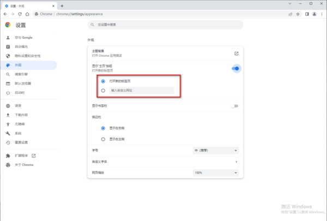The width and height of the screenshot is (327, 221).
Task: Select 显示在左侧 radio option
Action: tap(103, 139)
